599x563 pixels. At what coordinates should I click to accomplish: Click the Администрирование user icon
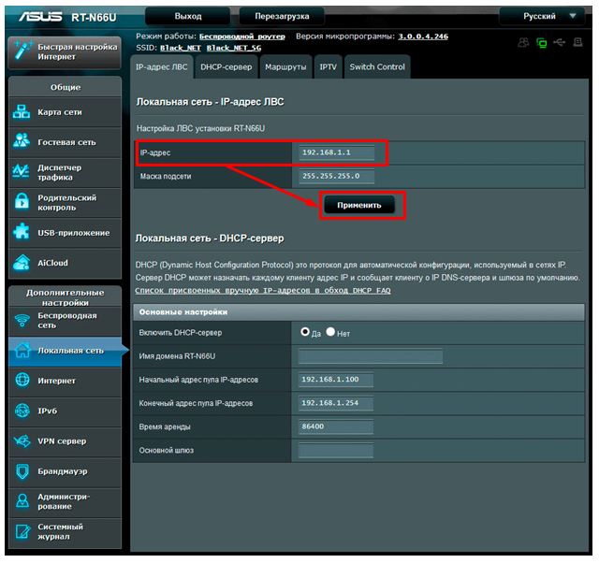[22, 500]
